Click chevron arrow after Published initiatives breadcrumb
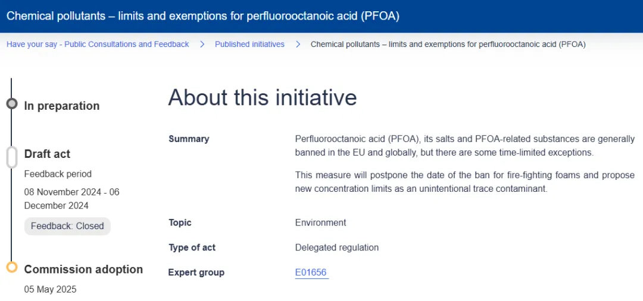 (x=298, y=45)
